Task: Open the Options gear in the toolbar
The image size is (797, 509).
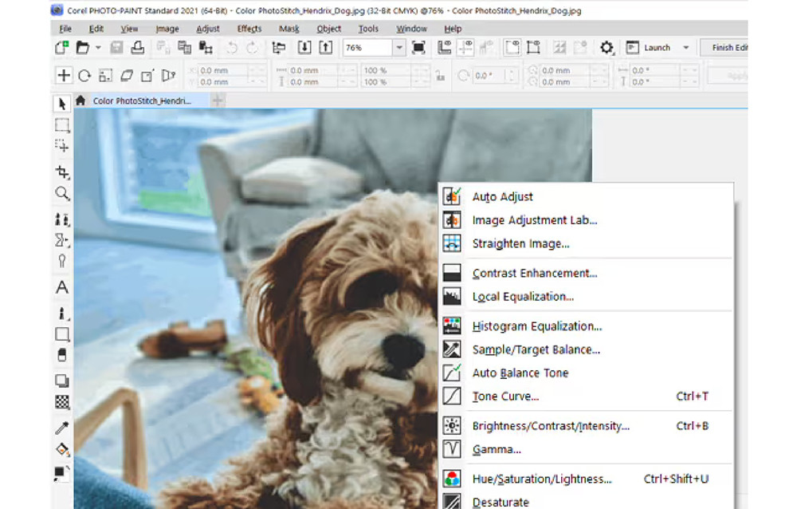Action: coord(606,47)
